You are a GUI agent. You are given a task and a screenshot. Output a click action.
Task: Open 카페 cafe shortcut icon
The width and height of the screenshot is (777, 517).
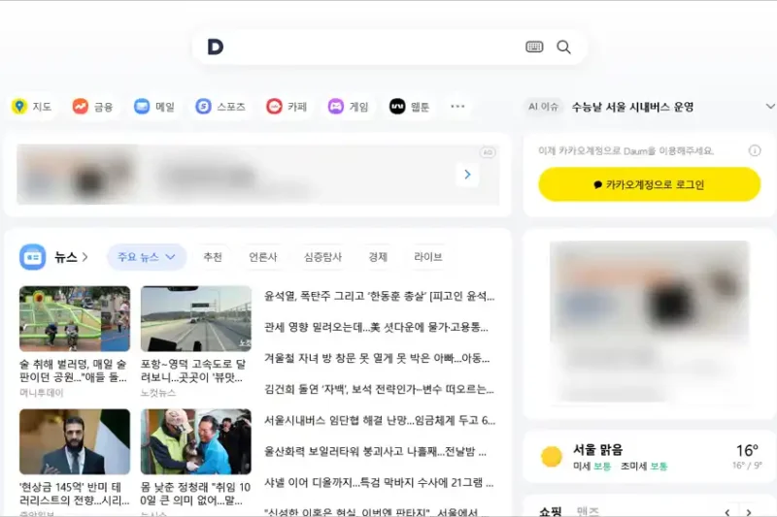(274, 107)
